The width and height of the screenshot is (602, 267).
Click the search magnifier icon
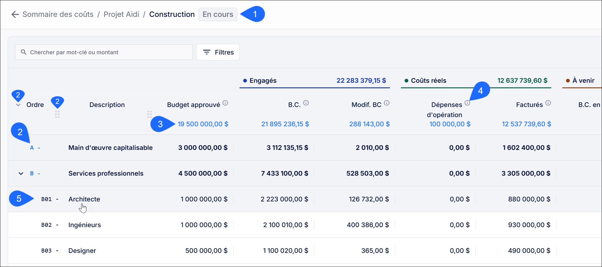coord(23,52)
